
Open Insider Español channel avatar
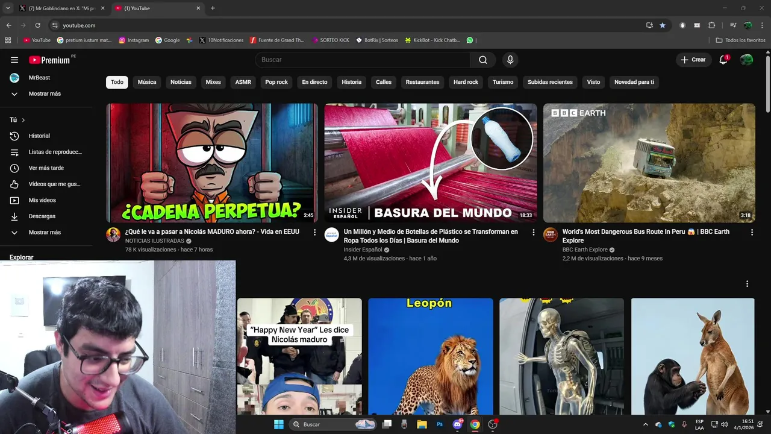(x=332, y=235)
